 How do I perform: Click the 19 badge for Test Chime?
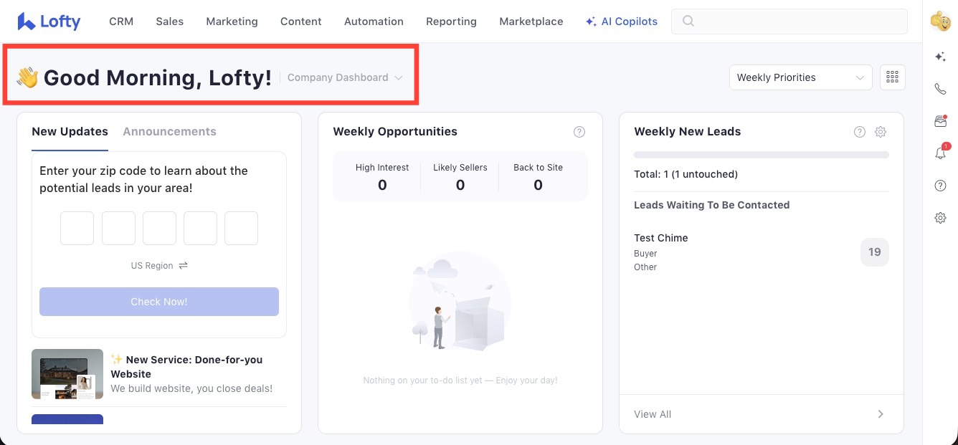[875, 252]
